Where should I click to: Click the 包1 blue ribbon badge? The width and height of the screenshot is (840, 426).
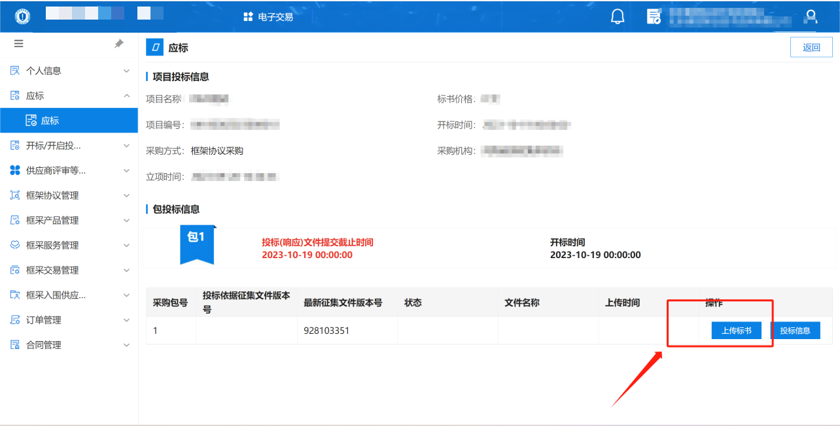pyautogui.click(x=197, y=245)
